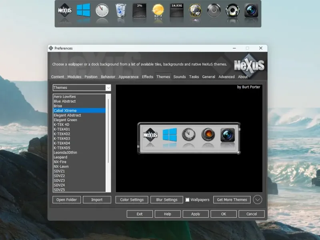Open the globe network icon in the dock
This screenshot has width=320, height=240.
[x=195, y=10]
